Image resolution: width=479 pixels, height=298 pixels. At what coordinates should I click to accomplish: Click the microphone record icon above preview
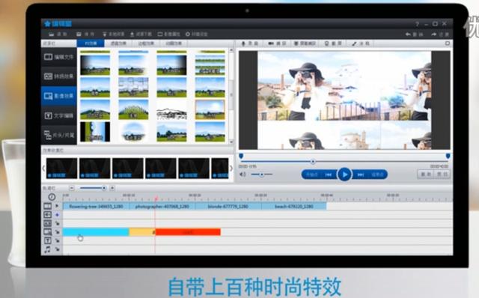(243, 43)
